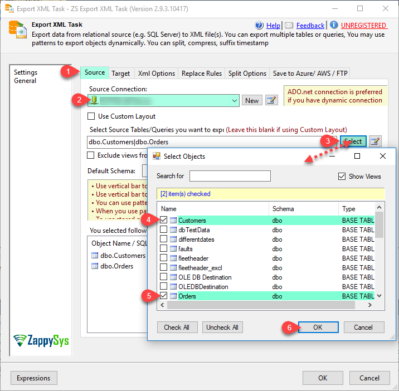Image resolution: width=399 pixels, height=391 pixels.
Task: Click the Select tables button
Action: [x=353, y=141]
